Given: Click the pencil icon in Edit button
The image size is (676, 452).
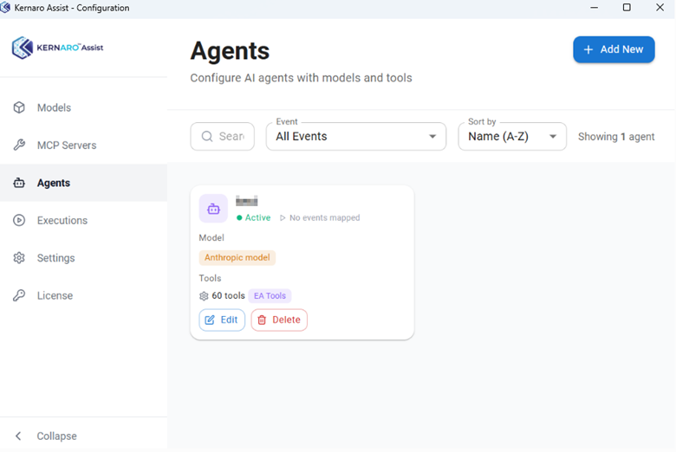Looking at the screenshot, I should click(x=210, y=320).
